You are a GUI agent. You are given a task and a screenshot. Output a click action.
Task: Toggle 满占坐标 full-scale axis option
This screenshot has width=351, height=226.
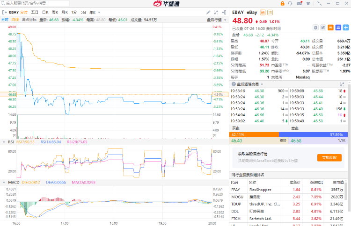tap(29, 20)
